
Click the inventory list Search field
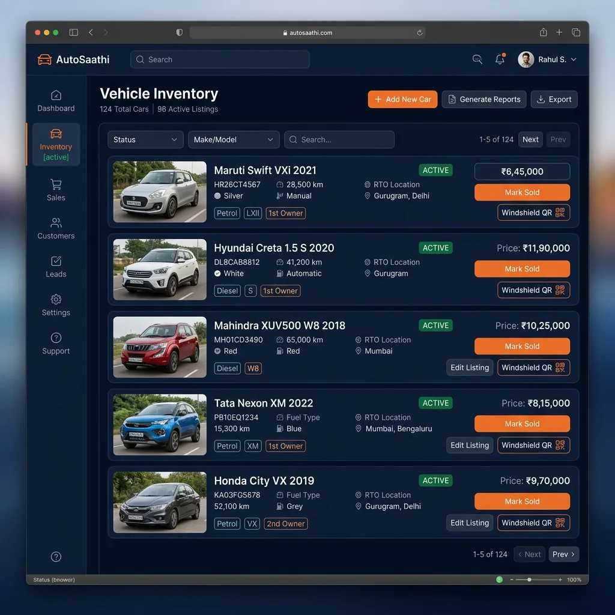[339, 139]
